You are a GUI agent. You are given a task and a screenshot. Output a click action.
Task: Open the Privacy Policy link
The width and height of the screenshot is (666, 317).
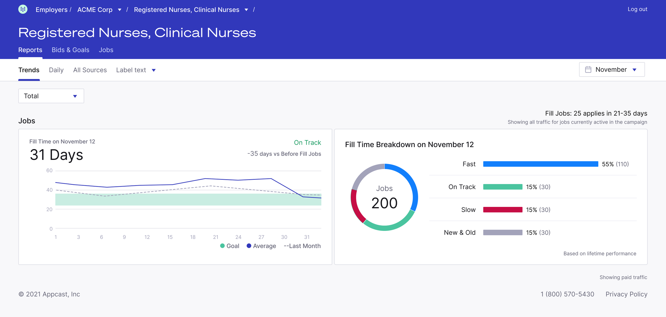point(626,294)
